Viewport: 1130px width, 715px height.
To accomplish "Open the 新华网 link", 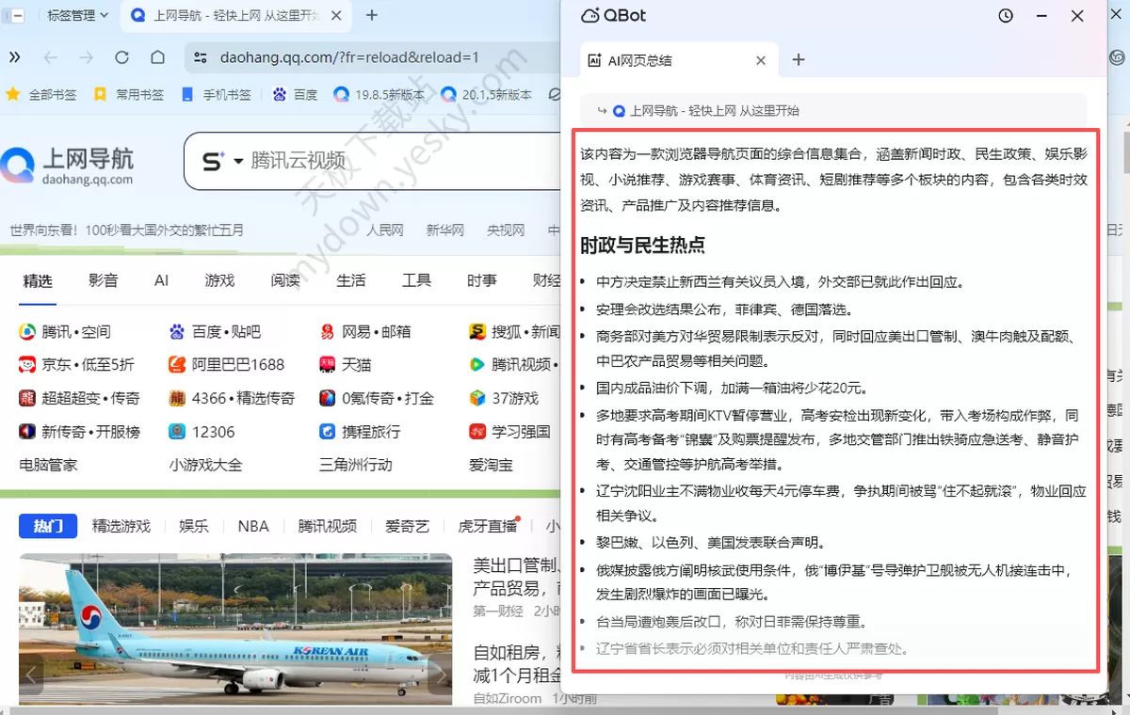I will click(x=445, y=230).
